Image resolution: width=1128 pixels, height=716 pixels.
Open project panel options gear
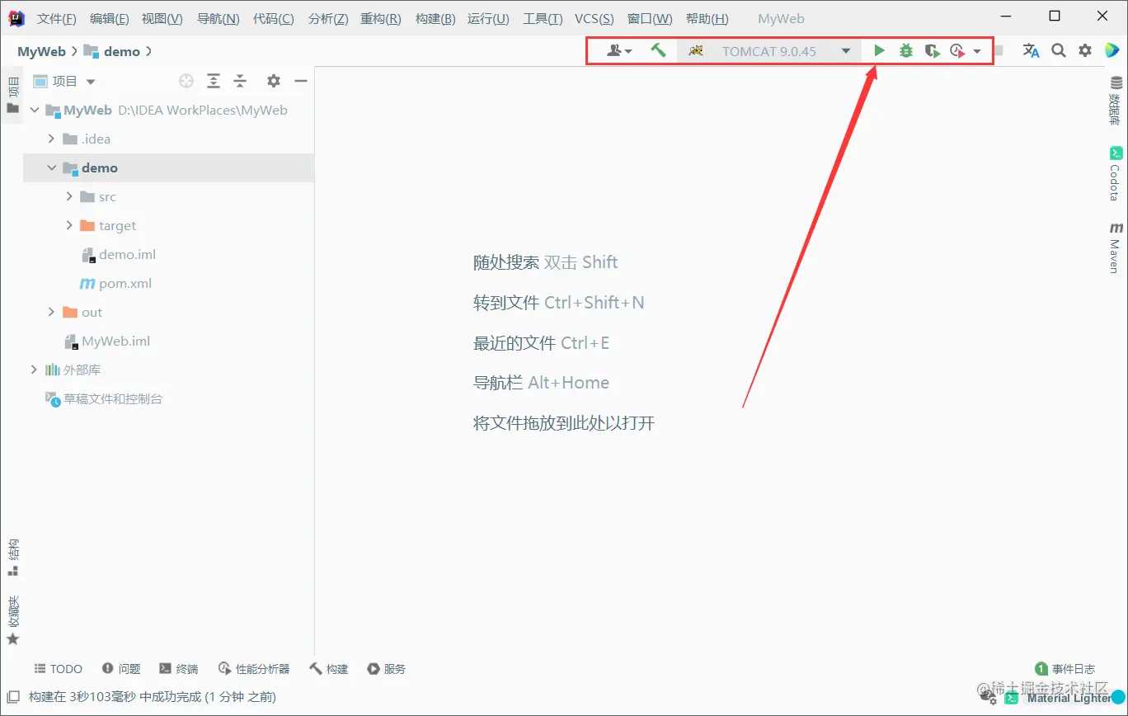[274, 81]
